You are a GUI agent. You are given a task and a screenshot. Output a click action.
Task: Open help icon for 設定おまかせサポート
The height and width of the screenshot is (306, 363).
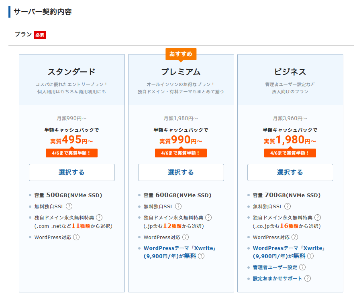[x=308, y=278]
